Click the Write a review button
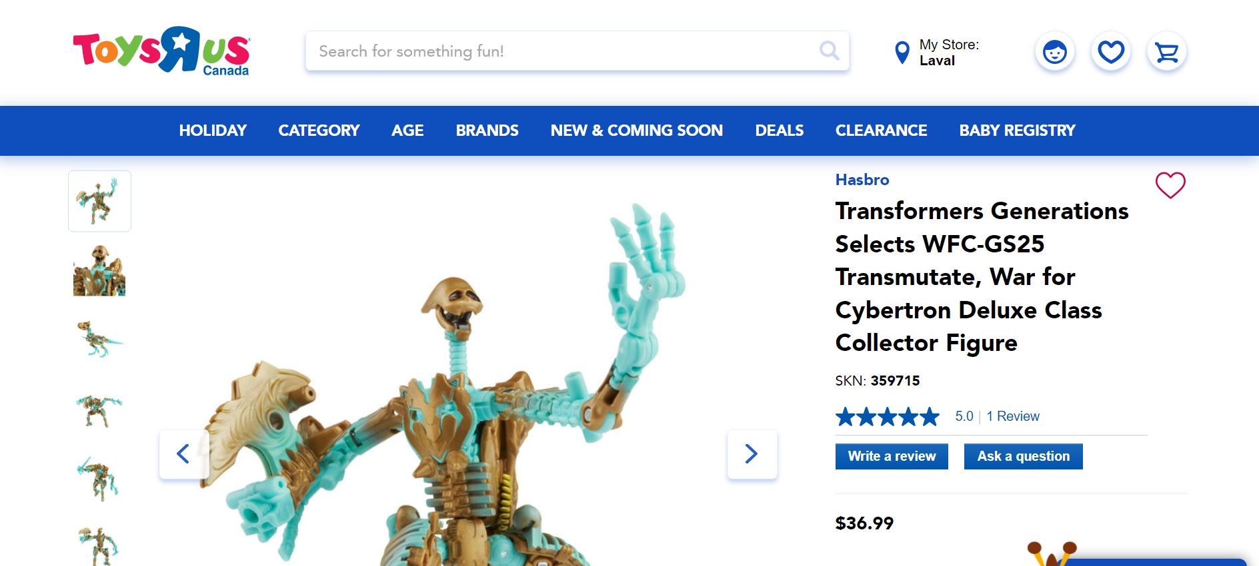The image size is (1259, 566). pyautogui.click(x=892, y=456)
